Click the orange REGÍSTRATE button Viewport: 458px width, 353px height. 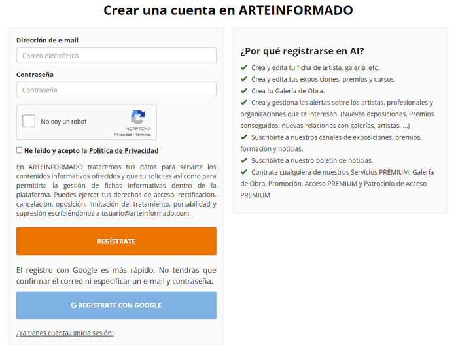point(116,241)
